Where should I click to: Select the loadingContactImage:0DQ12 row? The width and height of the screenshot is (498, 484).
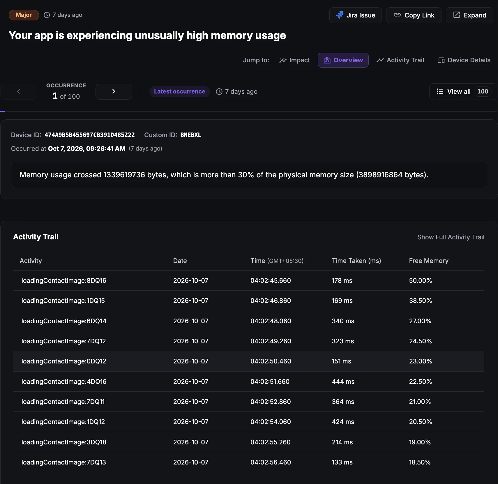pos(248,361)
